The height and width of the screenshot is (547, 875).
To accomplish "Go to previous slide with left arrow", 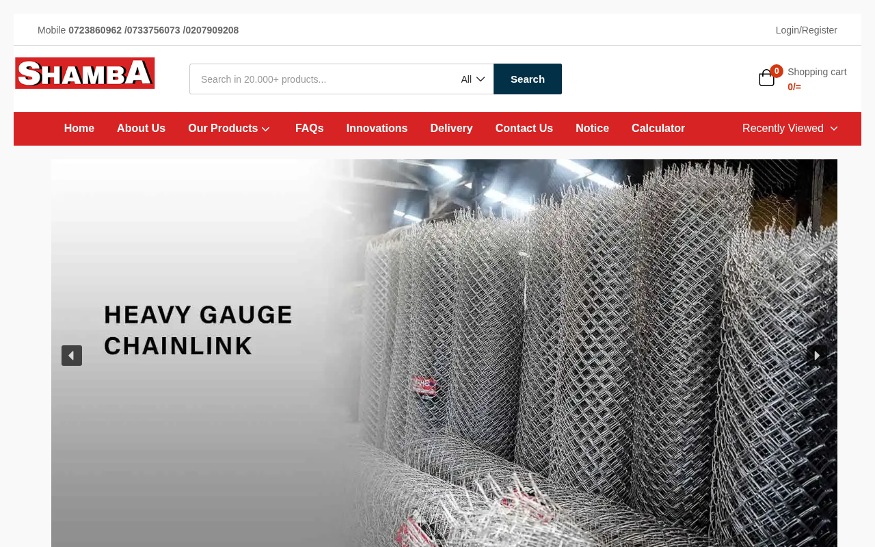I will (72, 356).
